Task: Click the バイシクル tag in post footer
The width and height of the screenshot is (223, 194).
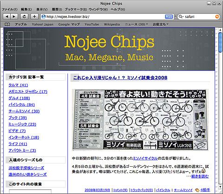Action: point(163,190)
